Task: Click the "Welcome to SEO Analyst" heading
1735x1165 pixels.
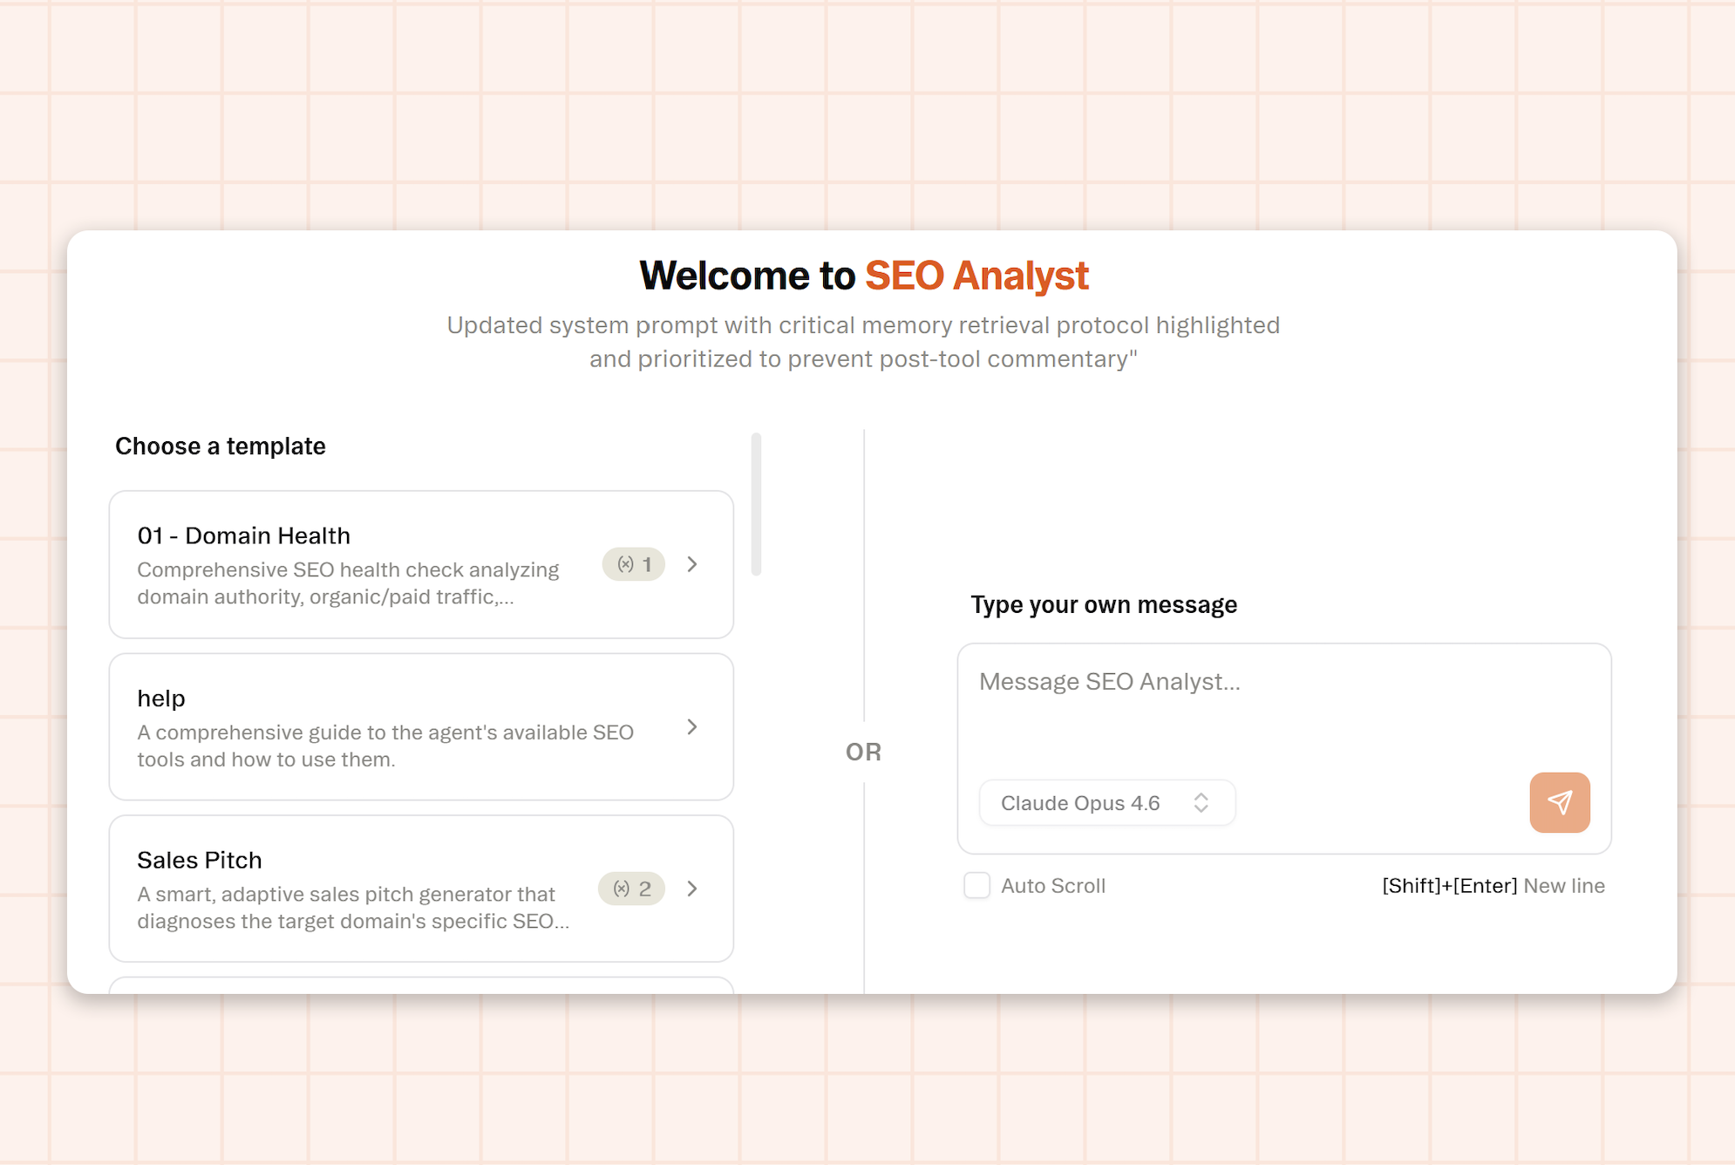Action: (x=864, y=275)
